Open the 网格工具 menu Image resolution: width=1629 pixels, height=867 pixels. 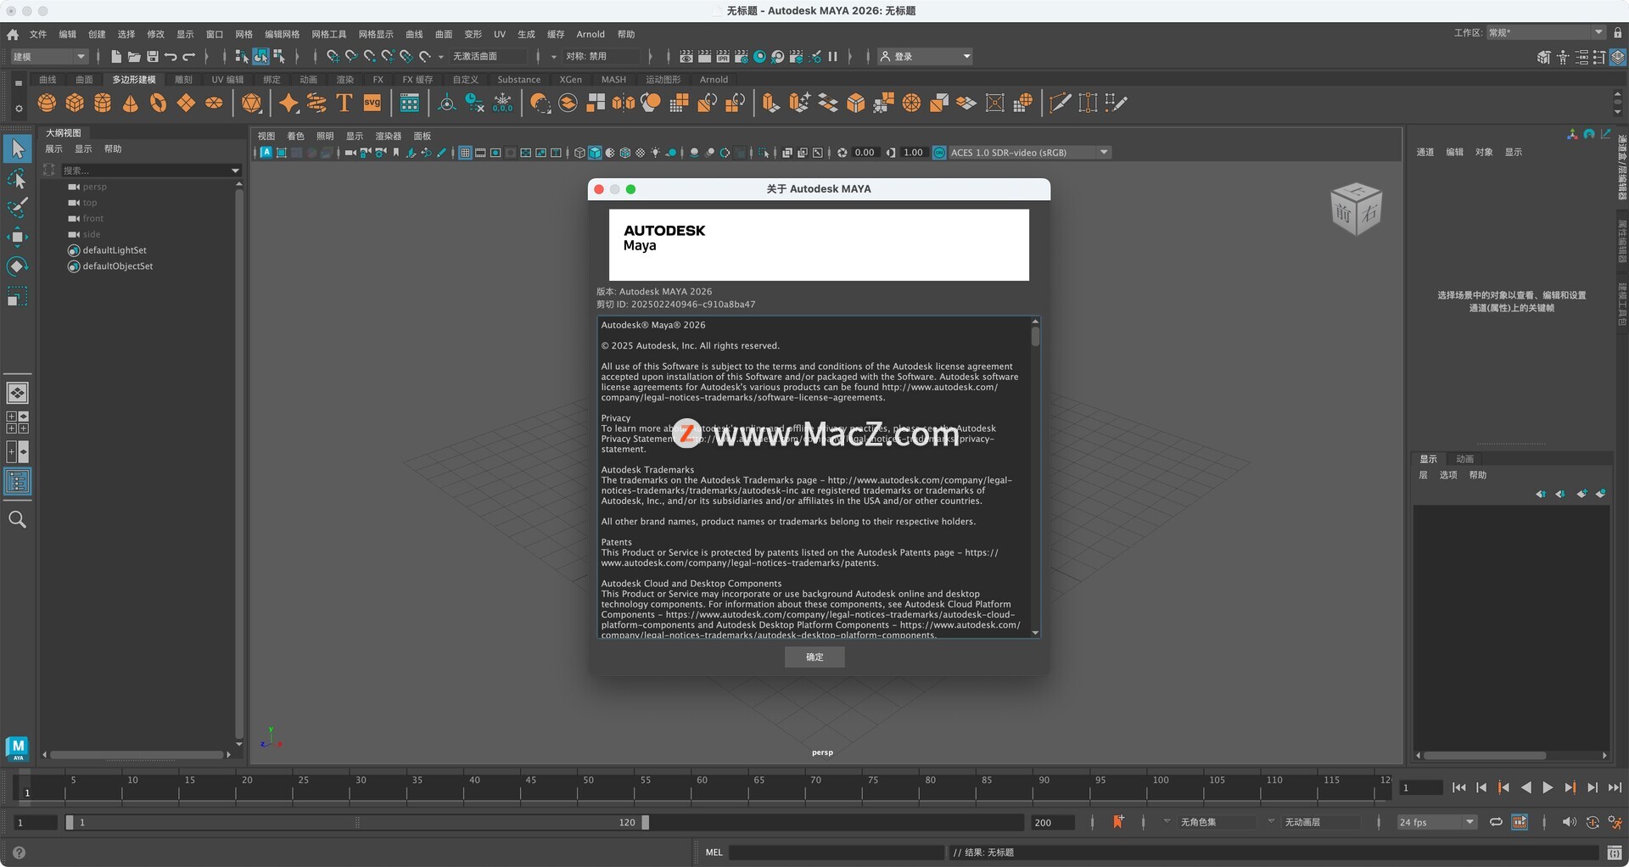(328, 35)
